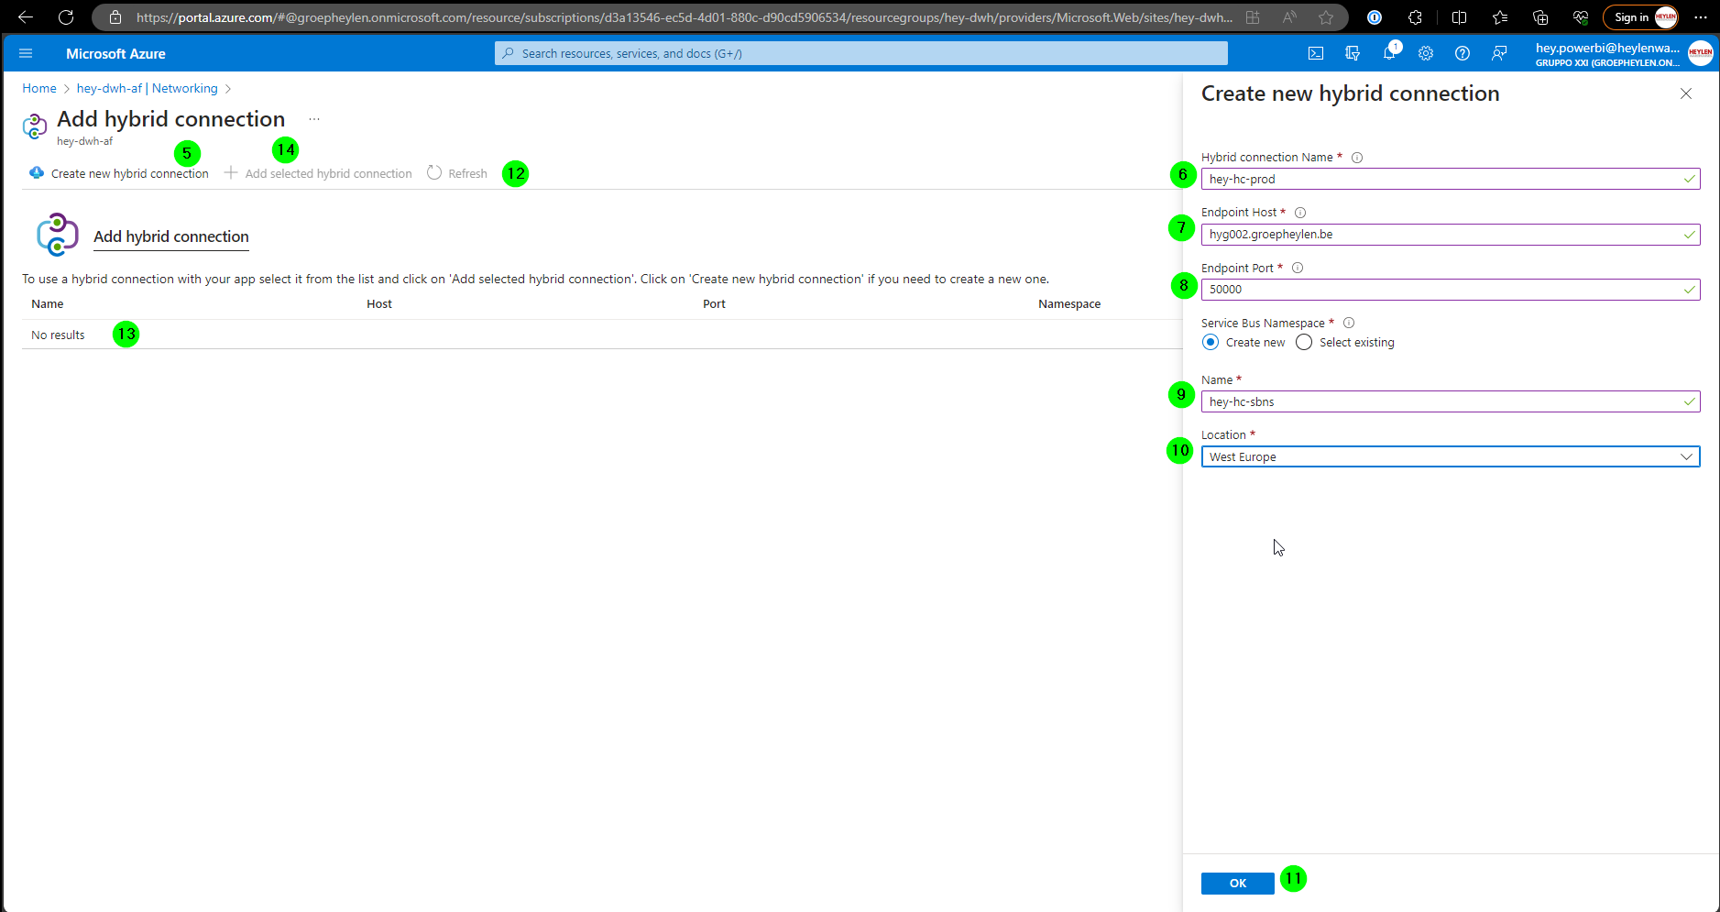Open browser Settings and more ellipsis
The image size is (1720, 912).
[1701, 16]
